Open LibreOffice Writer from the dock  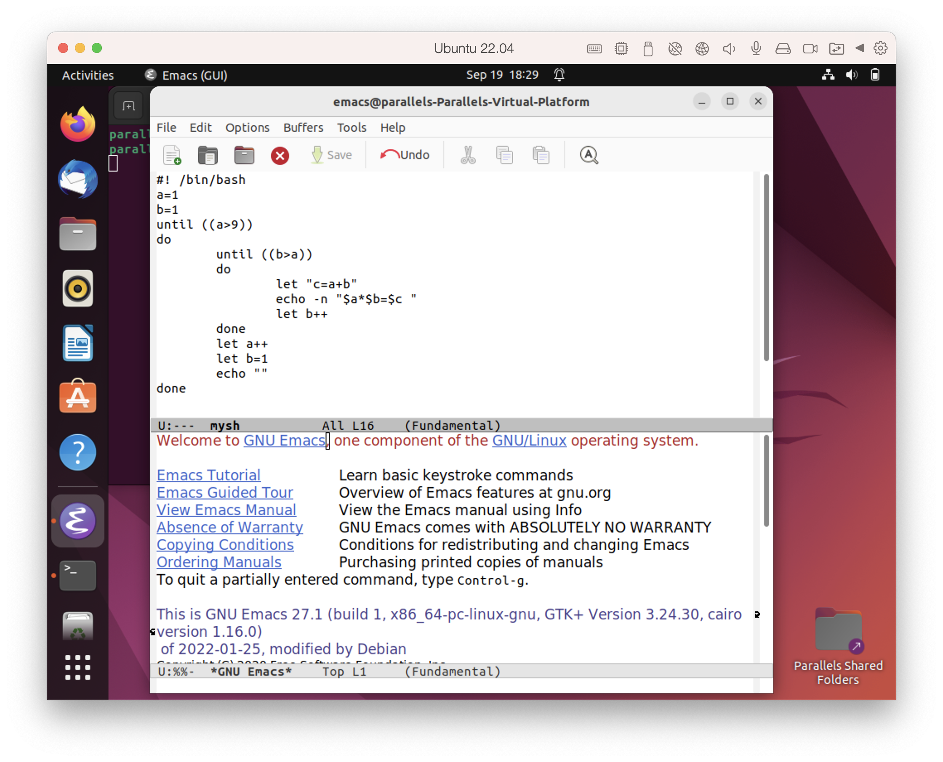(x=78, y=343)
